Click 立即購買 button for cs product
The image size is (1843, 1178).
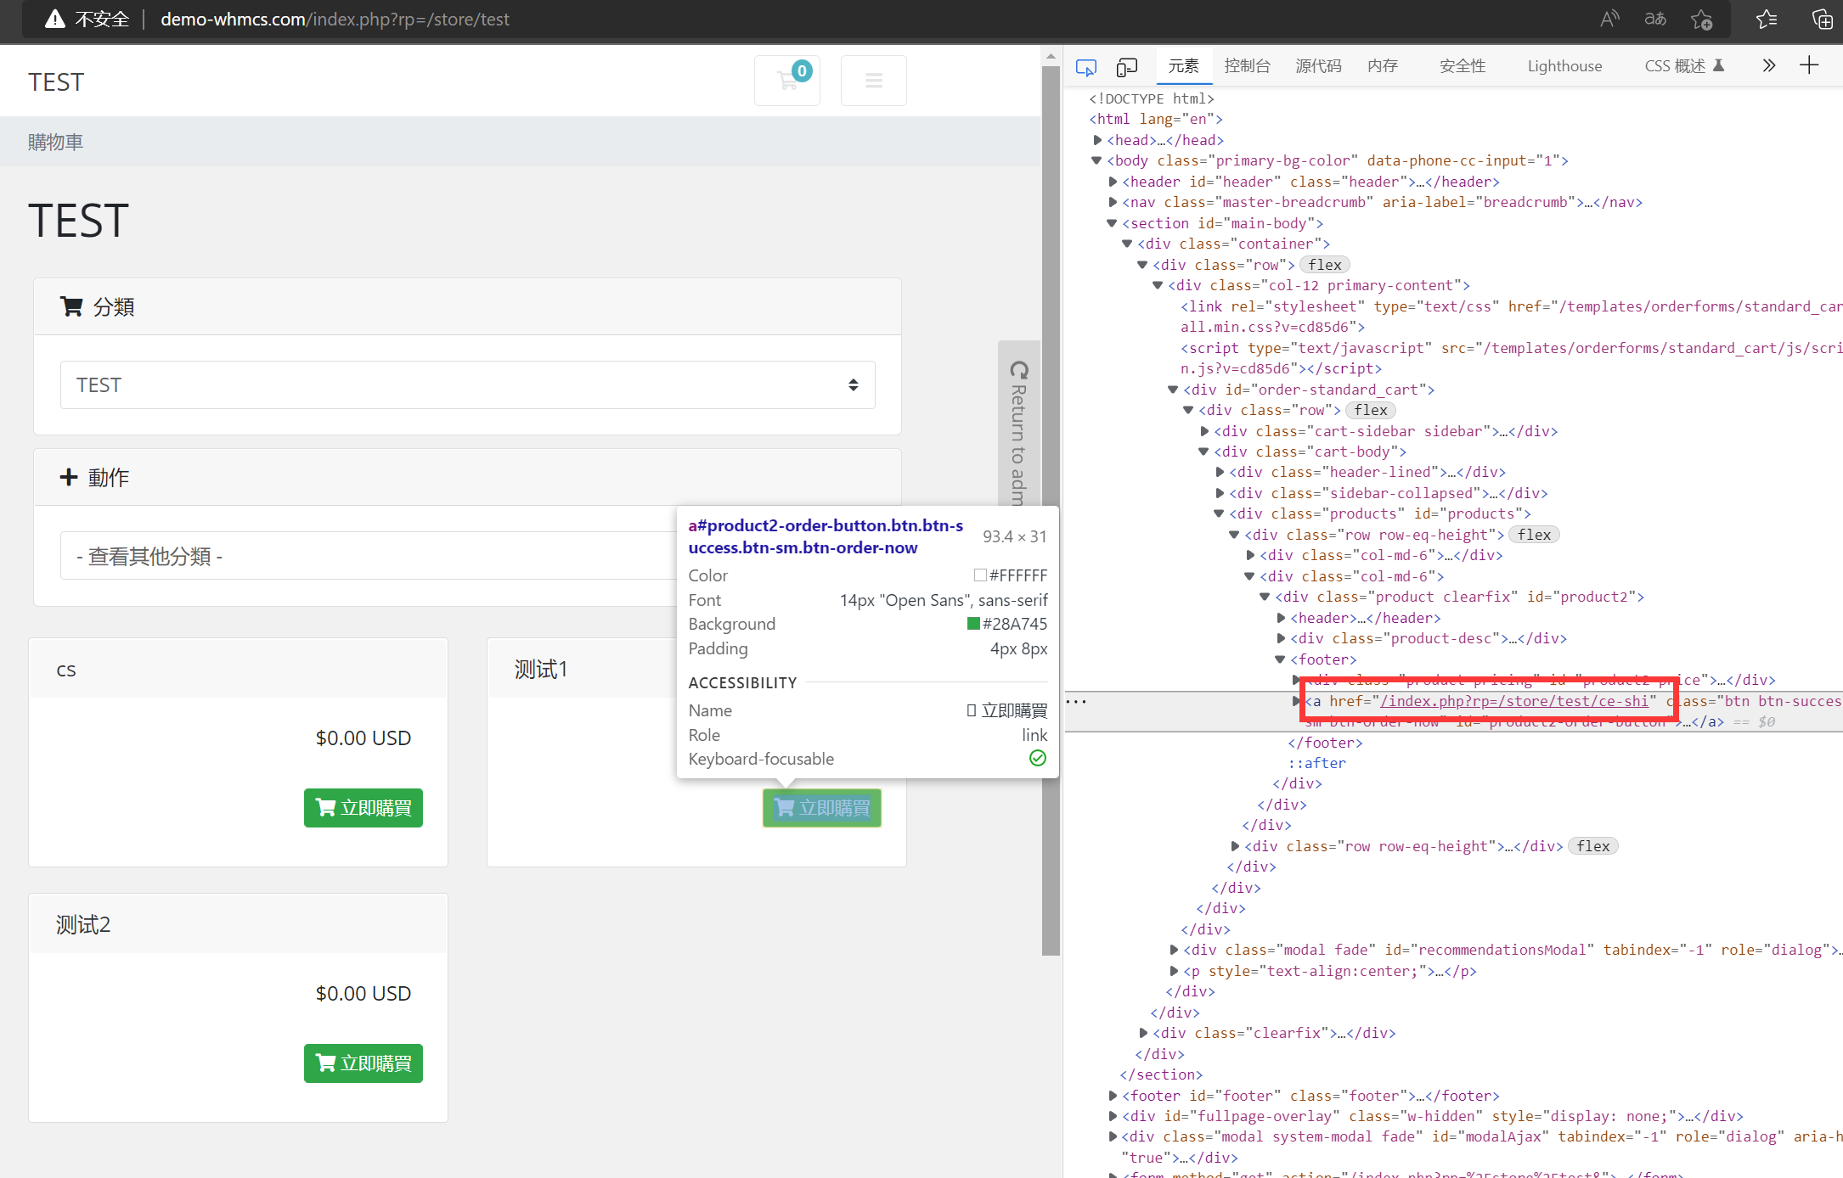click(364, 807)
